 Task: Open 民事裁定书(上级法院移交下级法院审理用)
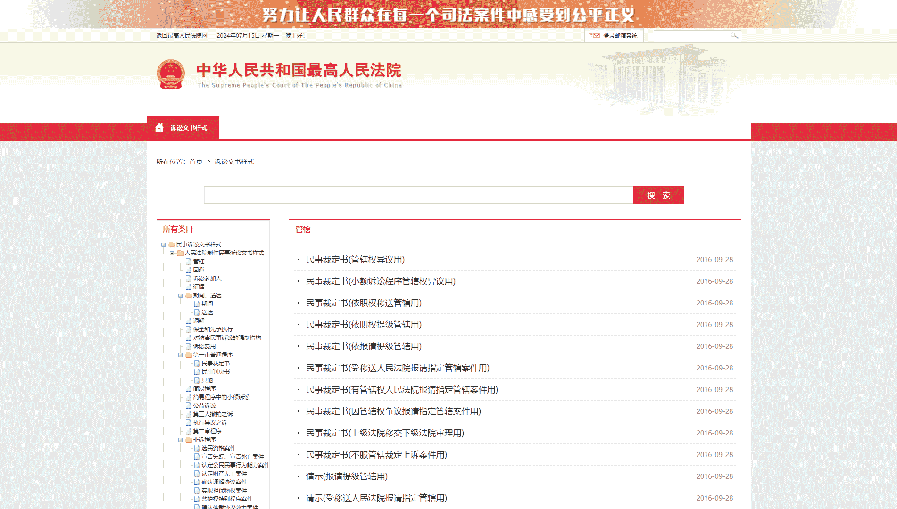[x=385, y=433]
